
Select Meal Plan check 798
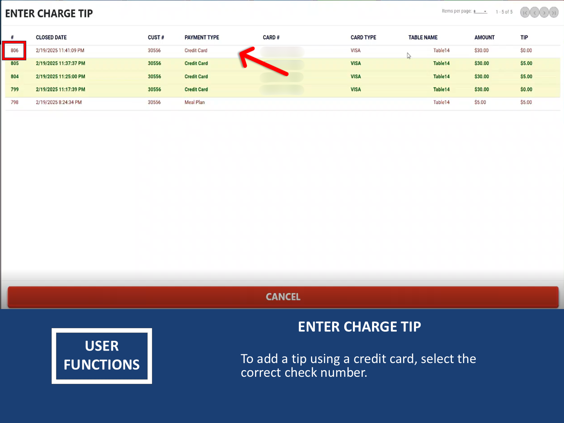[x=14, y=103]
